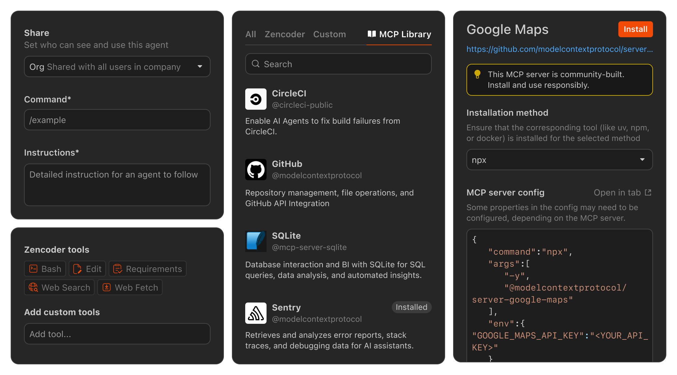Switch to the Zencoder tab
Viewport: 677px width, 375px height.
coord(285,34)
